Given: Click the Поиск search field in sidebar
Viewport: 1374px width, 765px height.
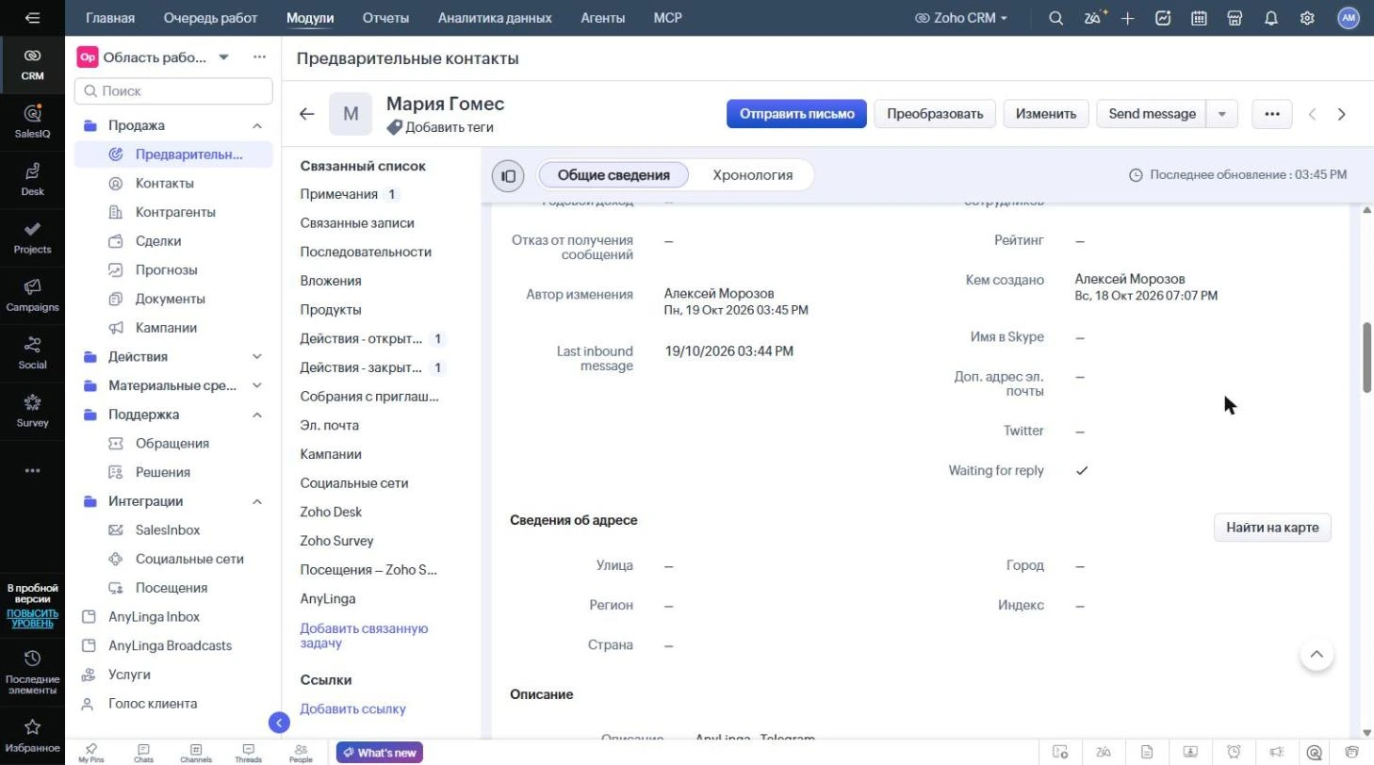Looking at the screenshot, I should click(173, 91).
